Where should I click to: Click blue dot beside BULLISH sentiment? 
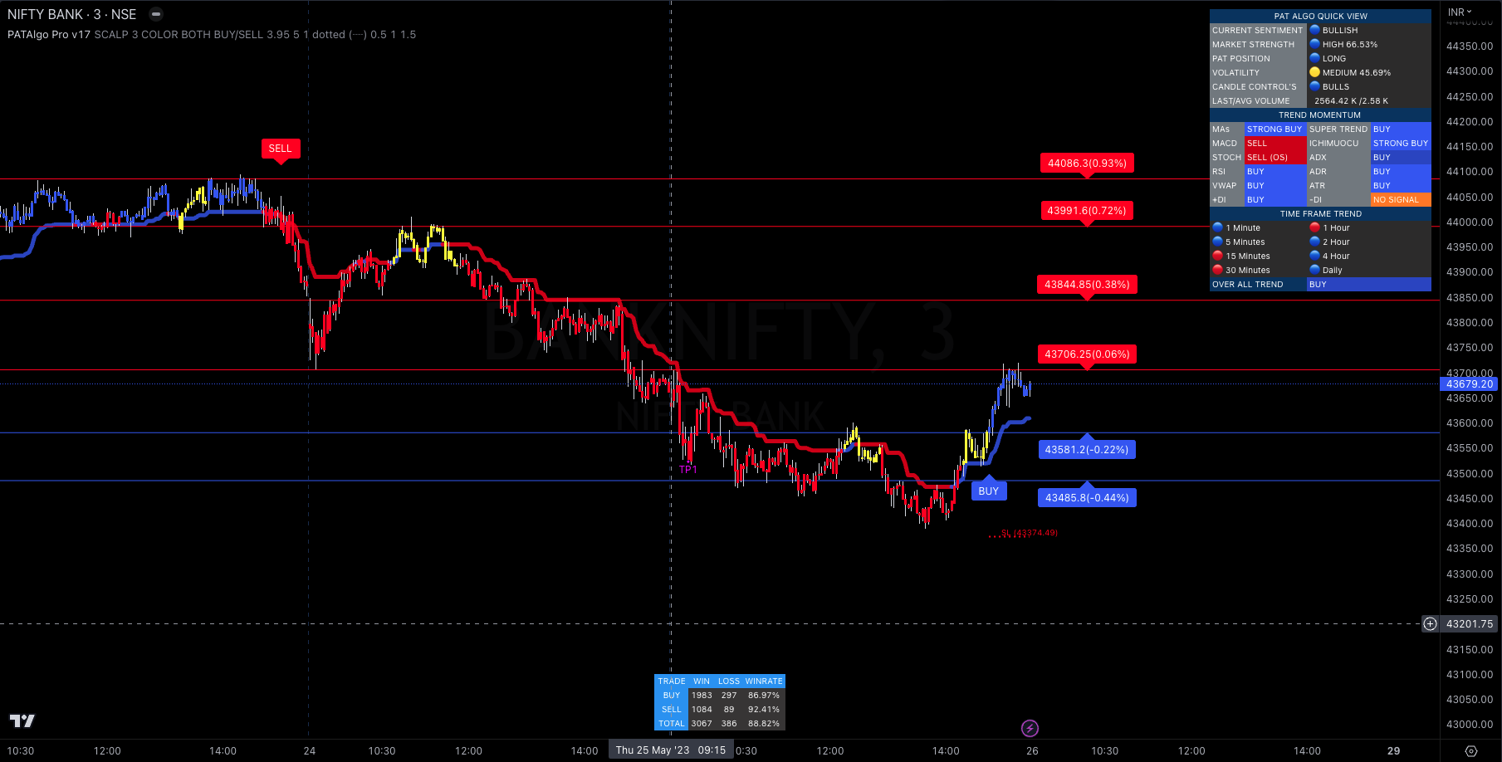click(x=1314, y=30)
